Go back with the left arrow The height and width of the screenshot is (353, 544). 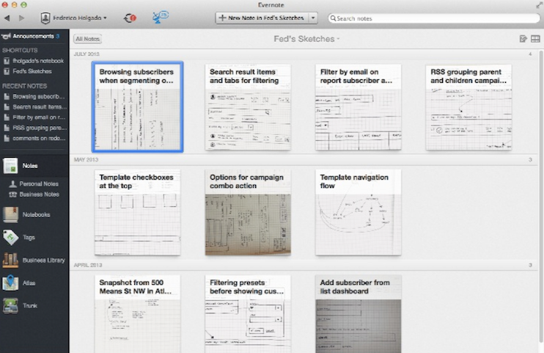7,18
